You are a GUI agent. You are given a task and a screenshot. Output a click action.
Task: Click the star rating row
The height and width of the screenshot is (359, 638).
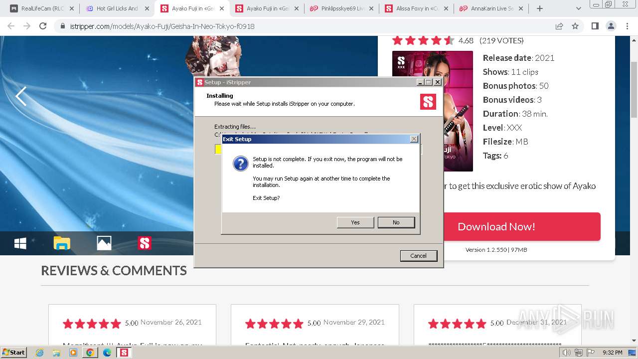[423, 40]
